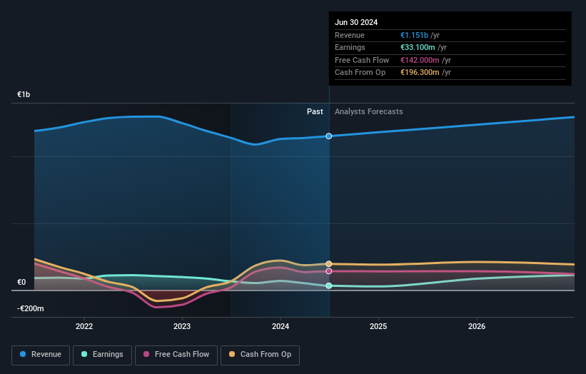Toggle the Revenue legend series
The width and height of the screenshot is (586, 374).
(x=41, y=355)
